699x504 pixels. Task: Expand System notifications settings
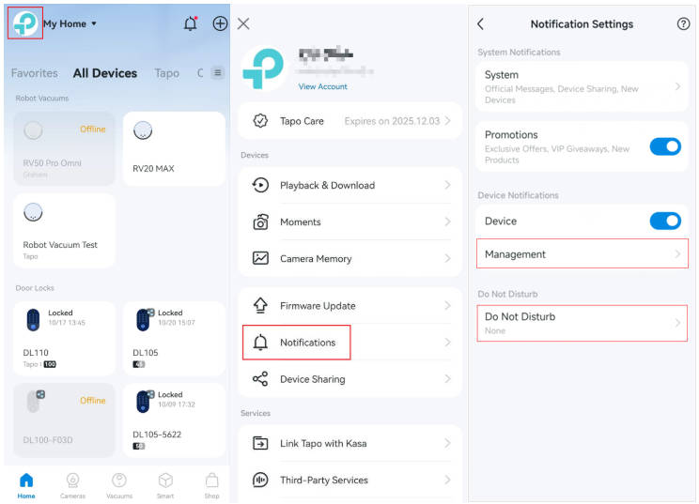pyautogui.click(x=582, y=86)
